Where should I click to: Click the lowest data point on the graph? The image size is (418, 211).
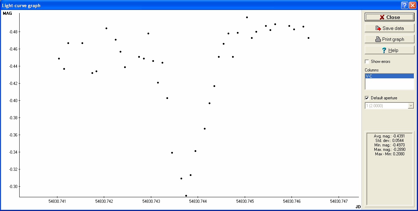186,196
